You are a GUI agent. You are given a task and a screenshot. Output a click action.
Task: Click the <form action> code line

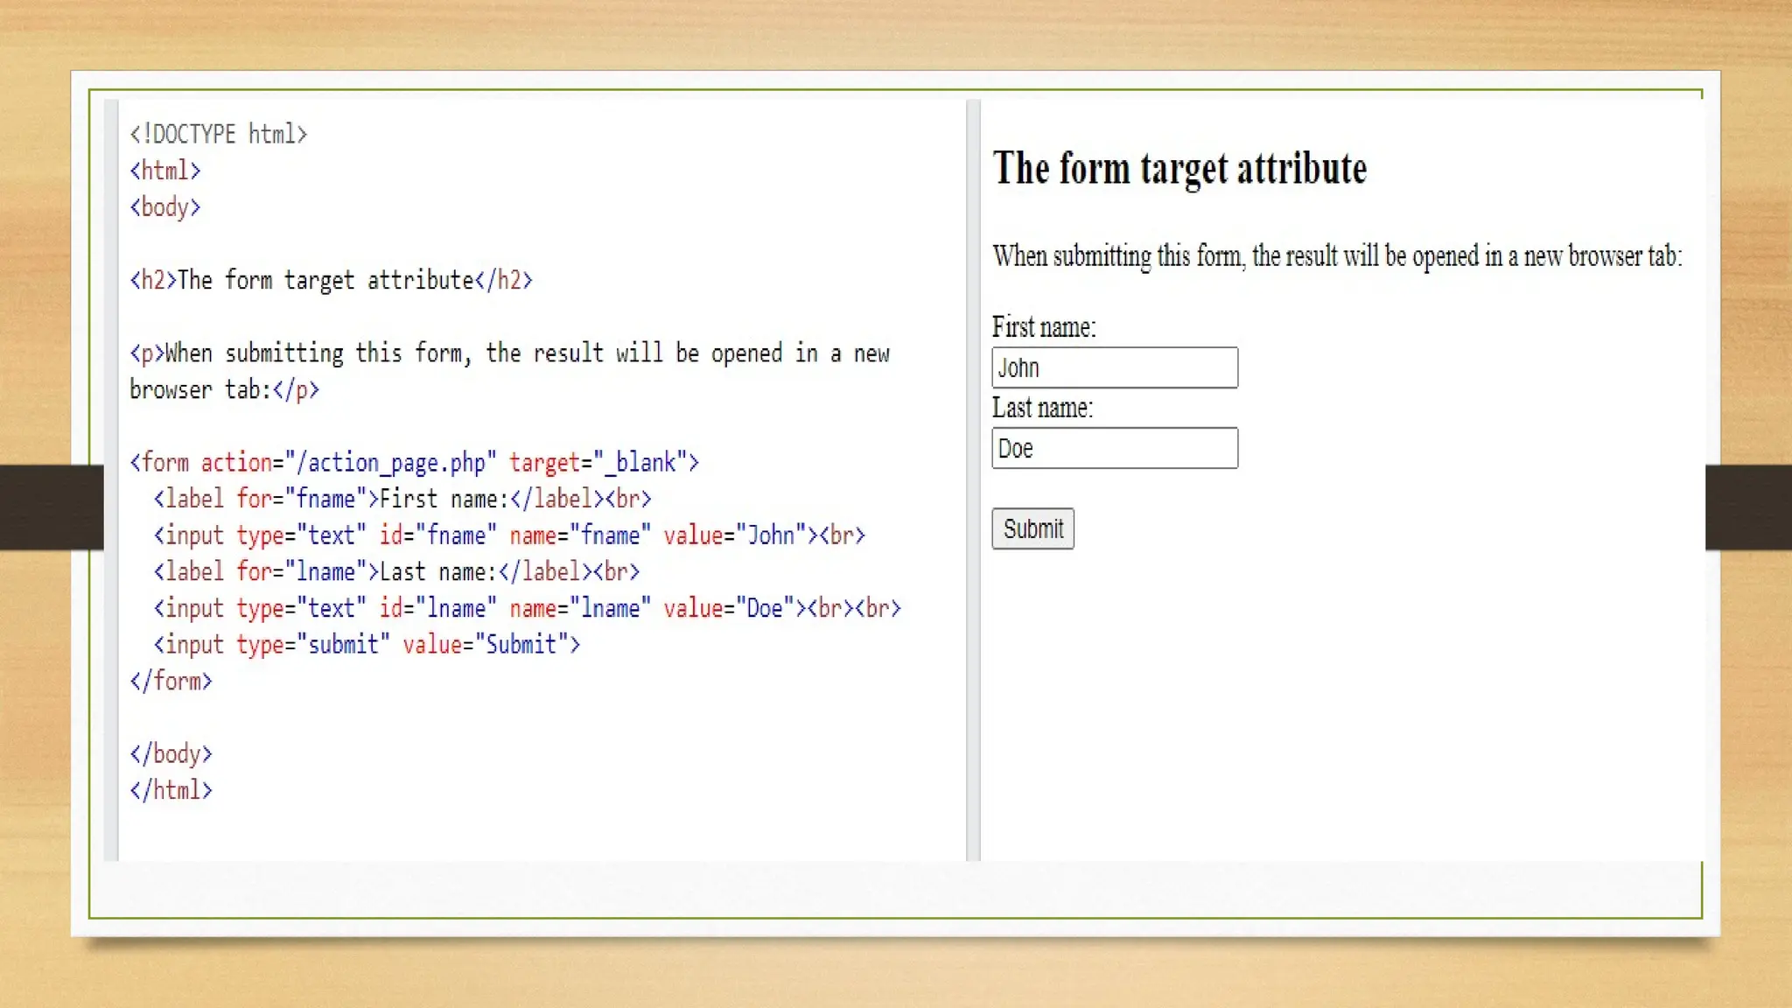click(414, 462)
